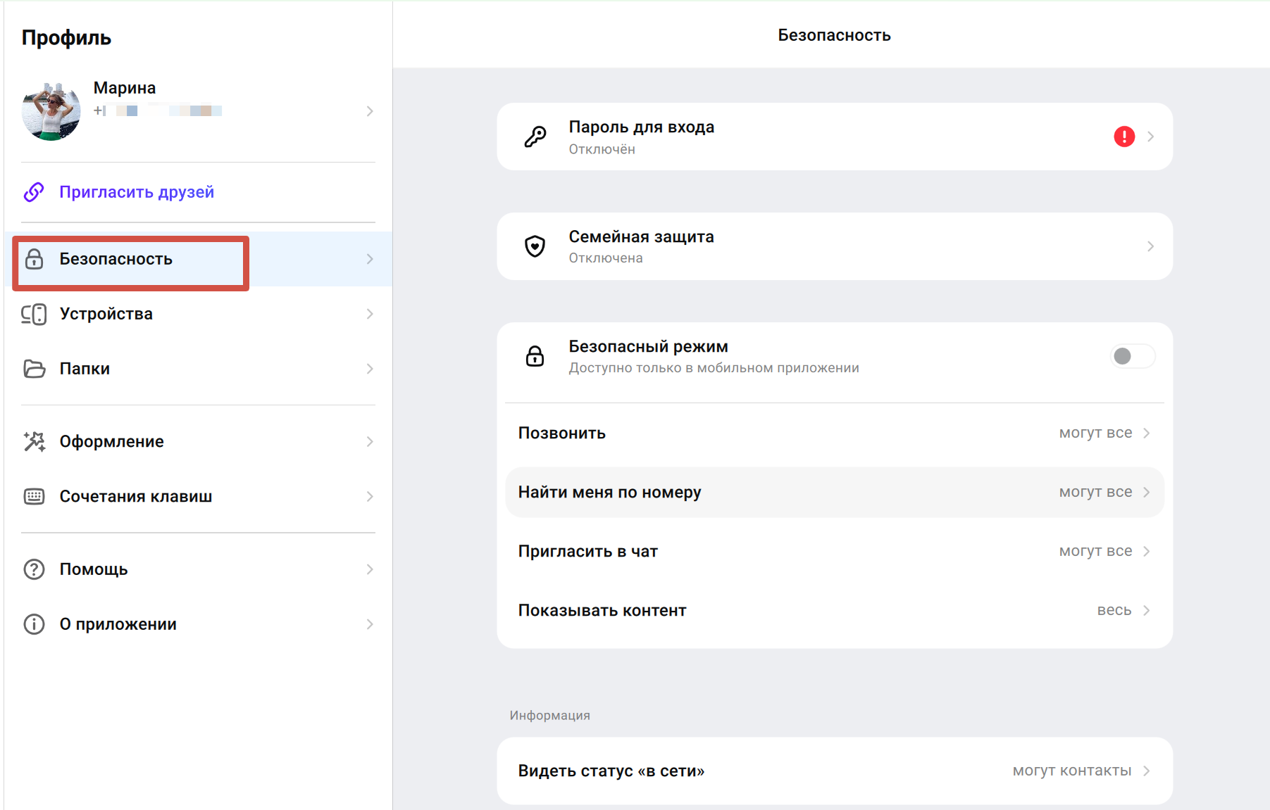This screenshot has width=1270, height=810.
Task: Click the red warning icon on password row
Action: coord(1123,137)
